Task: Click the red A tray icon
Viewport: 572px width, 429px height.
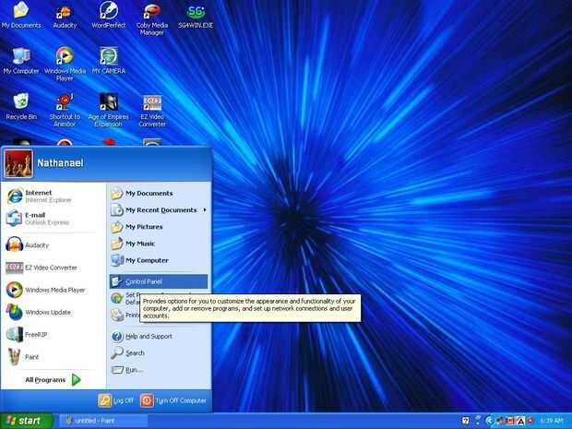Action: coord(520,421)
